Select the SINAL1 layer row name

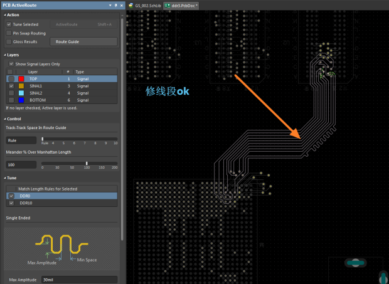(x=36, y=86)
